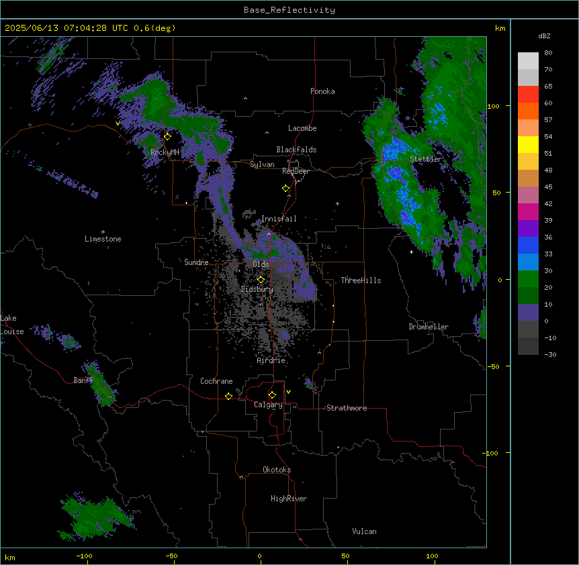Pick the dark green 10–20 dBZ legend swatch
This screenshot has width=579, height=565.
[x=528, y=296]
